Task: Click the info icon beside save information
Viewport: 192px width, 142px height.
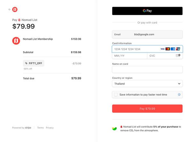Action: (179, 95)
